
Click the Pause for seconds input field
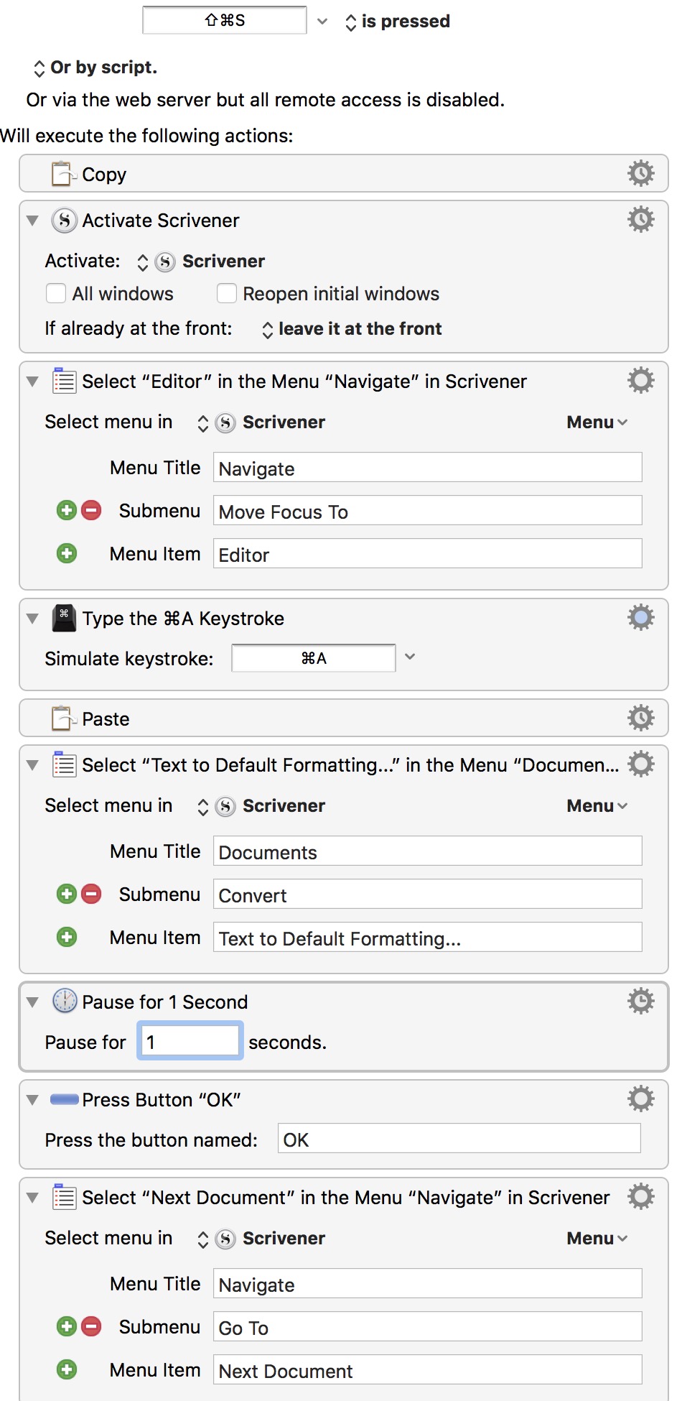pyautogui.click(x=190, y=1042)
